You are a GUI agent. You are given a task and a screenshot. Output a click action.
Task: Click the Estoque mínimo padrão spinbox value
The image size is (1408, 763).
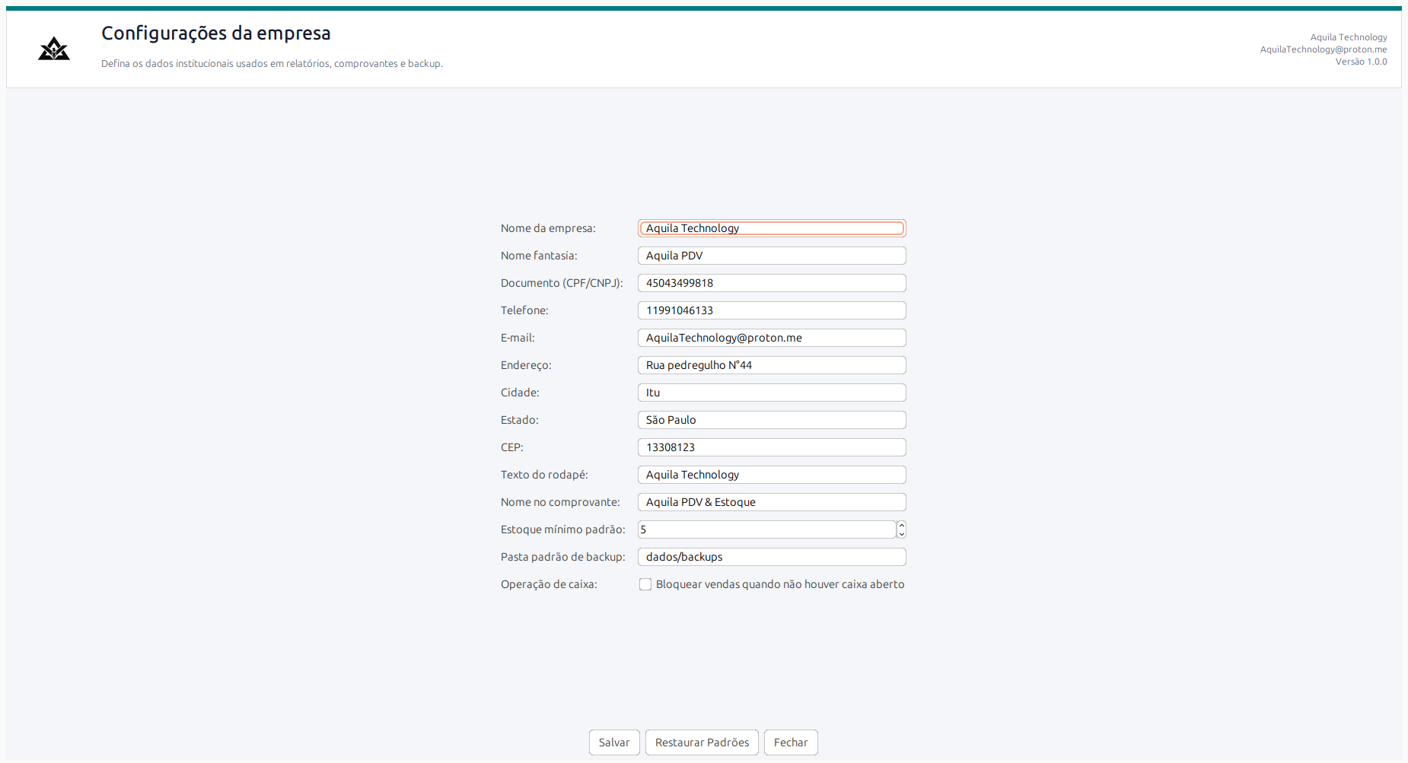pos(766,529)
